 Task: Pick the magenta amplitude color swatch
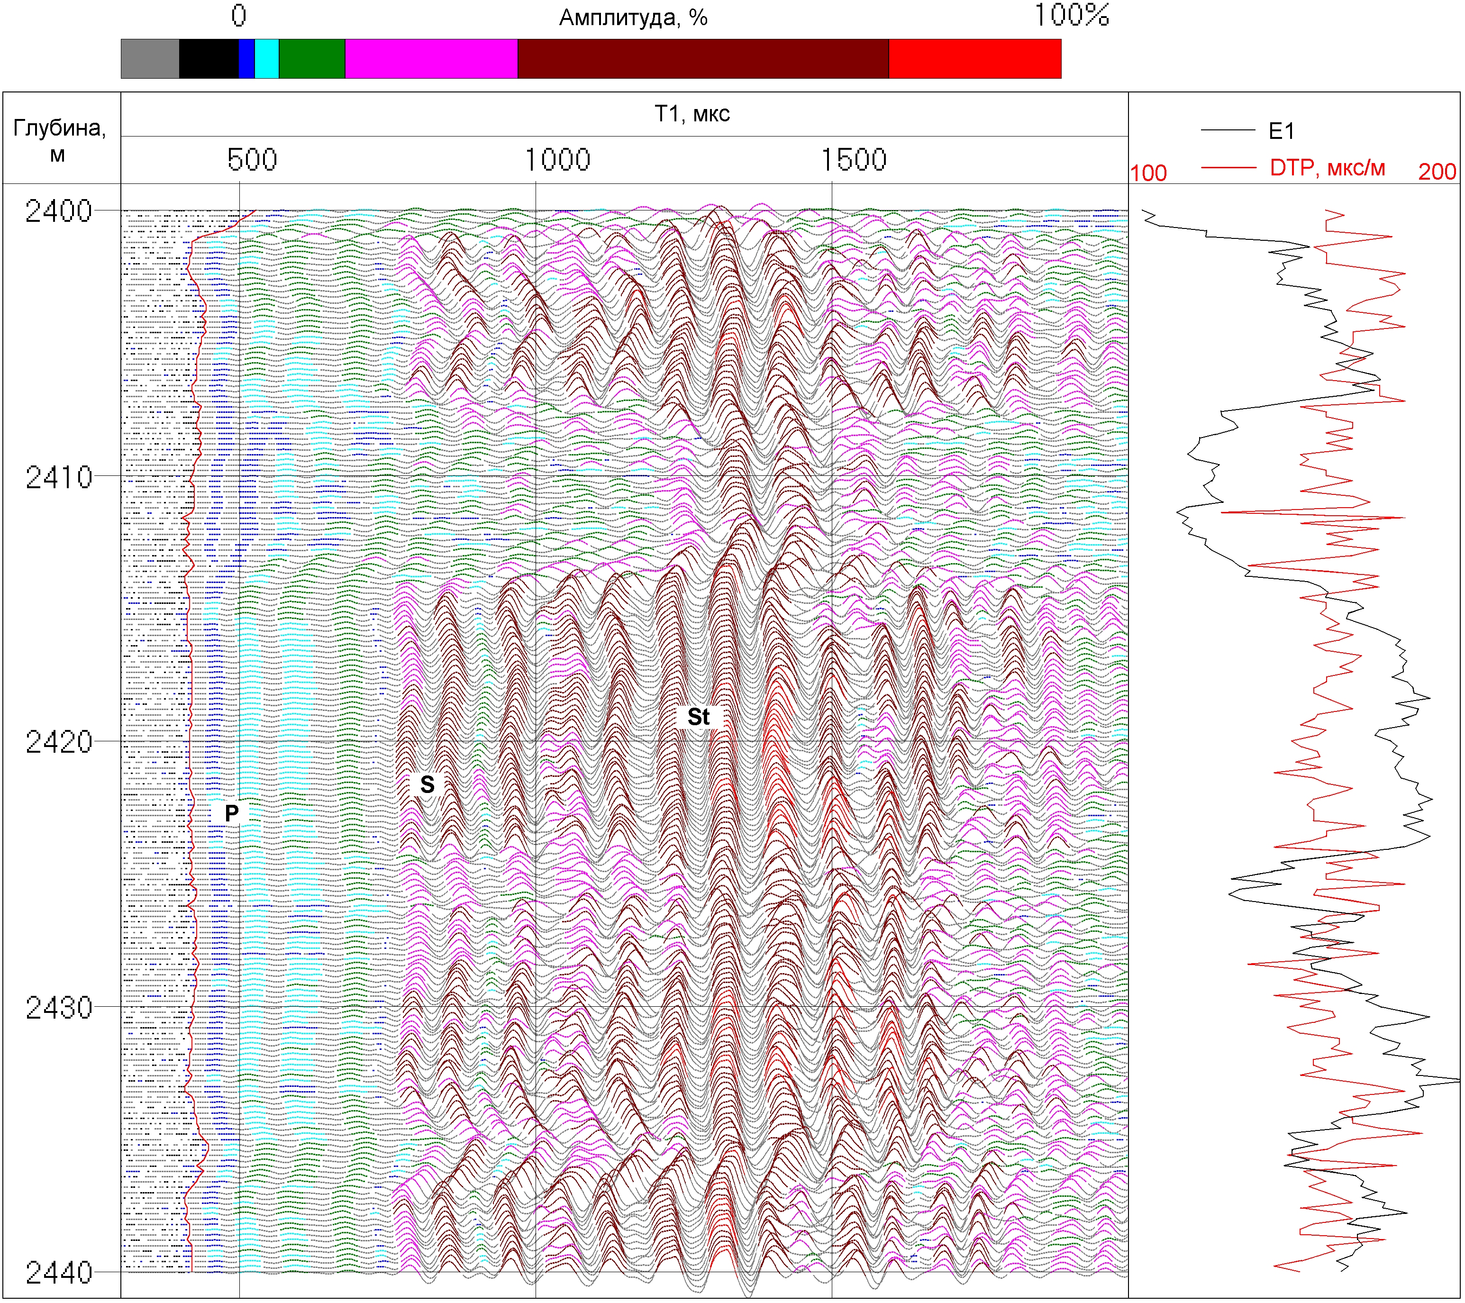pyautogui.click(x=431, y=59)
